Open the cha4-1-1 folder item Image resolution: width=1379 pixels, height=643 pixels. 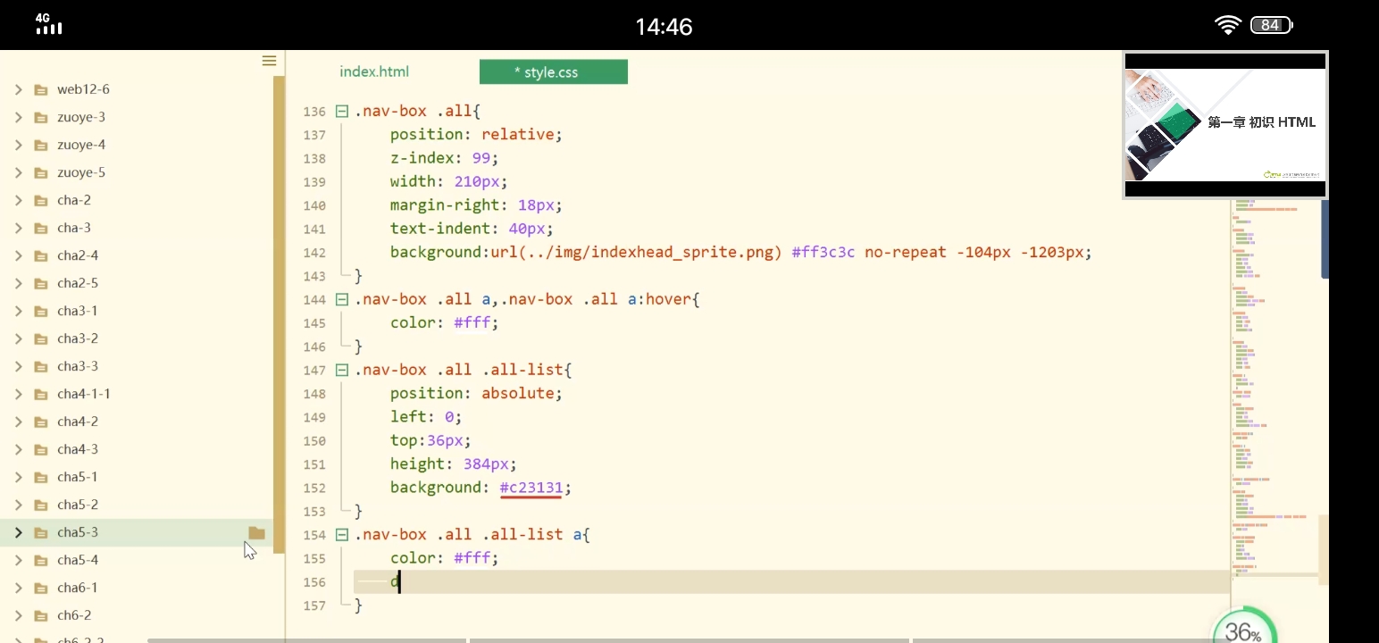[x=83, y=394]
